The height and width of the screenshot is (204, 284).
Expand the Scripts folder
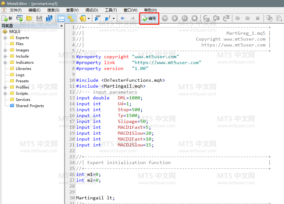[x=5, y=93]
